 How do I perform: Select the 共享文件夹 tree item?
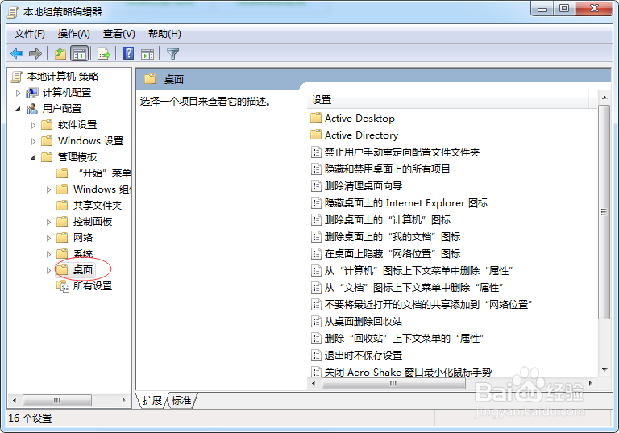click(x=89, y=206)
